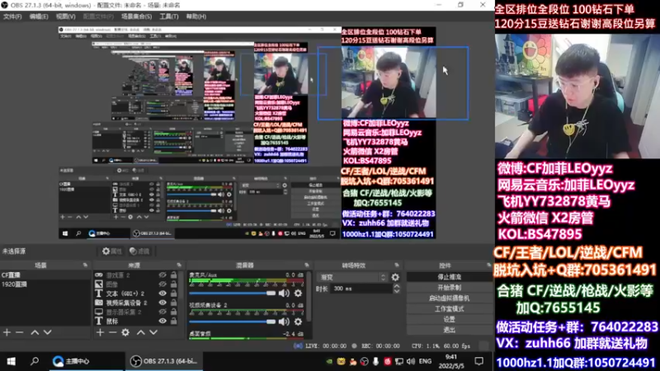Open transition properties gear icon
Image resolution: width=660 pixels, height=371 pixels.
pyautogui.click(x=395, y=277)
